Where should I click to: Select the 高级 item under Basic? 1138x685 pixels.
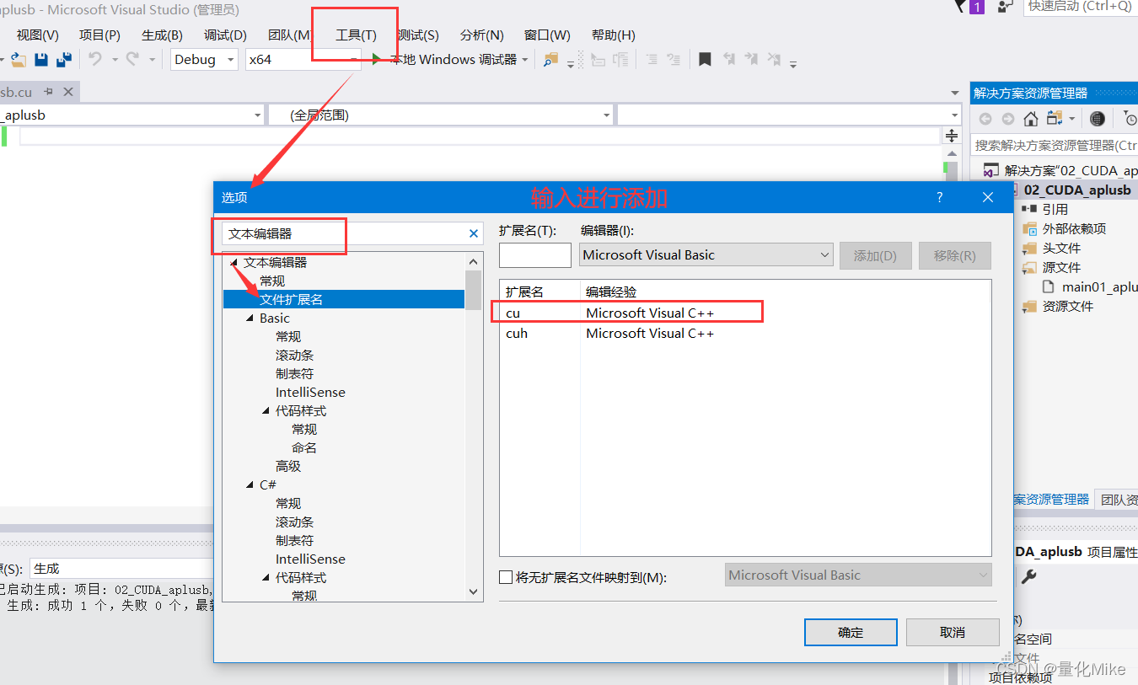(x=288, y=466)
